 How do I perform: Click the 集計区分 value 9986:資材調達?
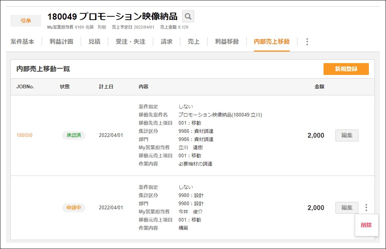(x=196, y=131)
